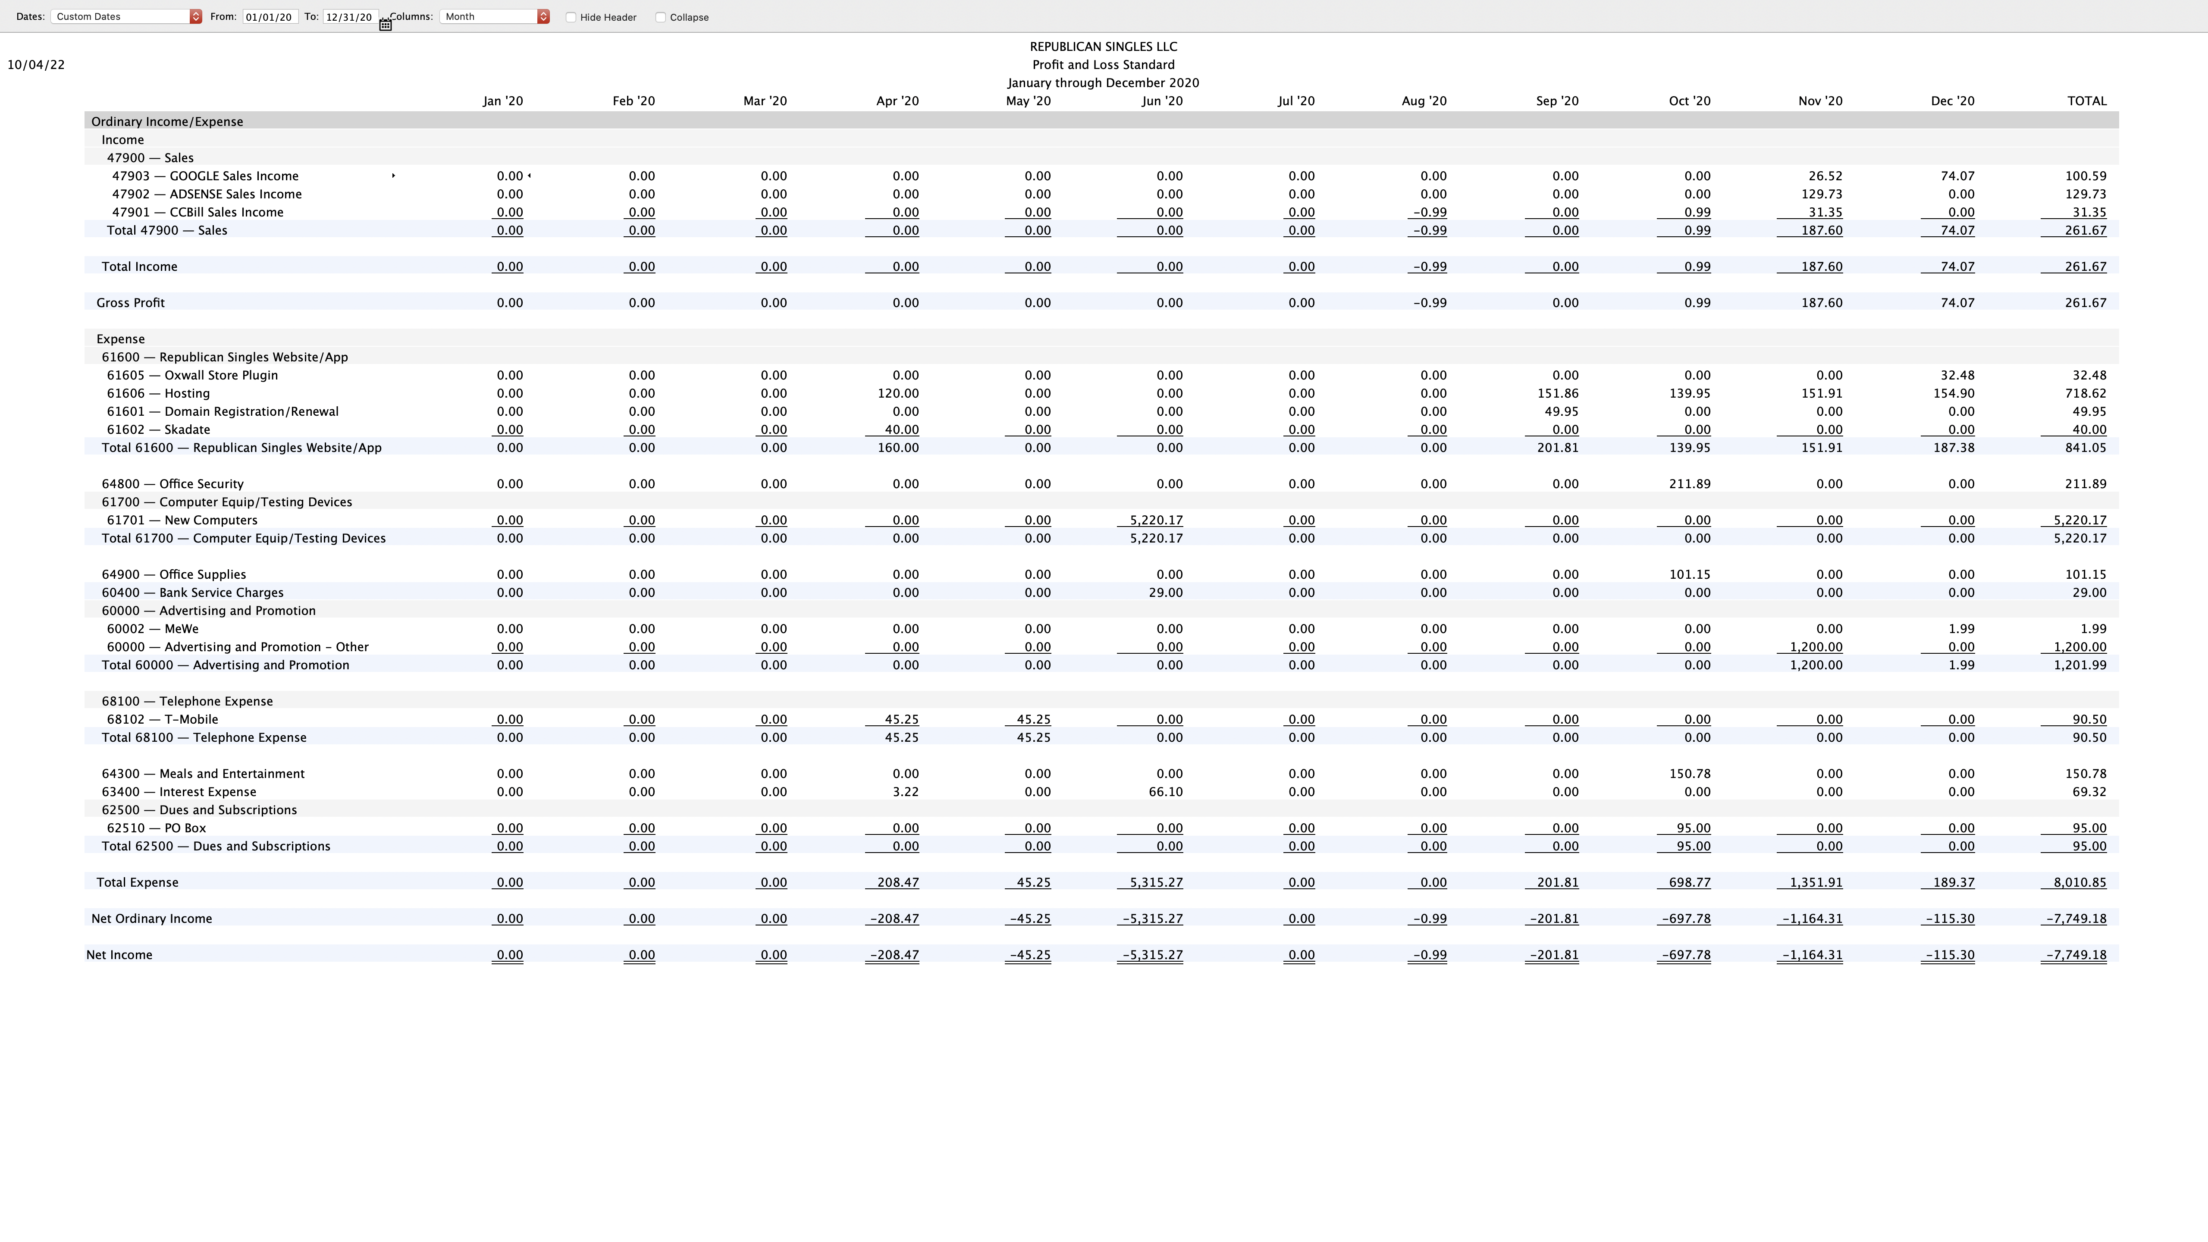Click Net Income TOTAL value -7,749.18
Screen dimensions: 2208x1242
pos(2076,955)
